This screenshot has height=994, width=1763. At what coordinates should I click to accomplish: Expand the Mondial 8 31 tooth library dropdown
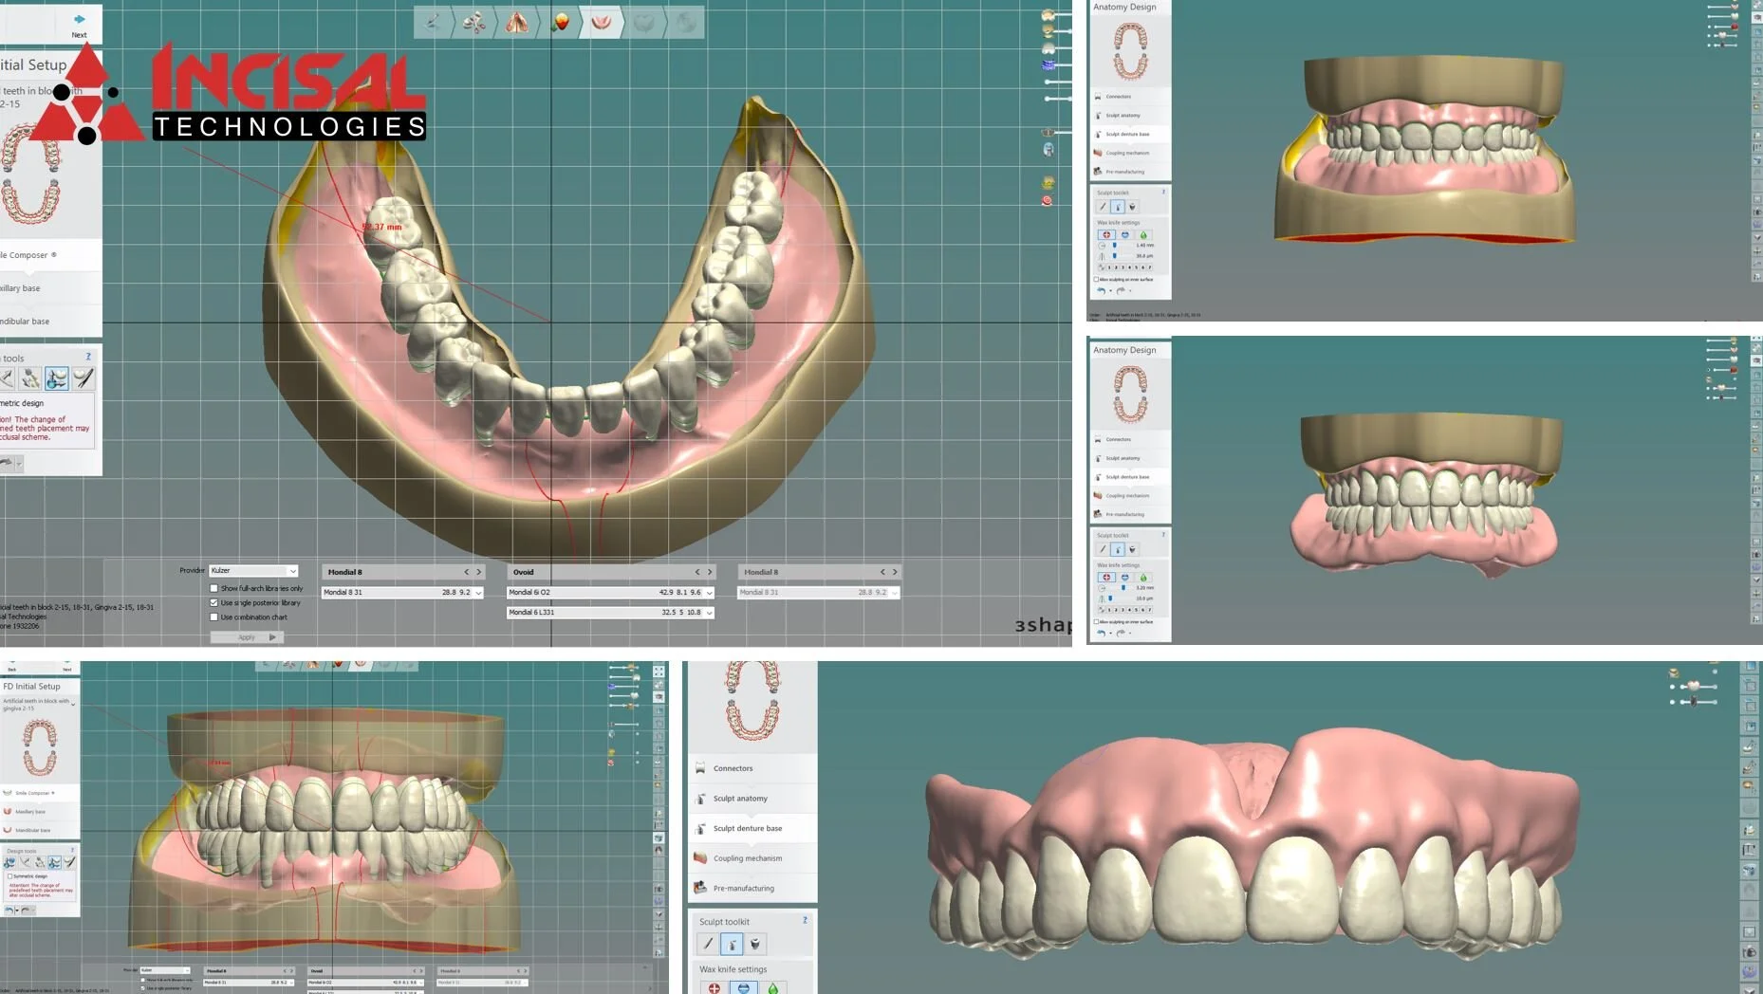pyautogui.click(x=477, y=593)
